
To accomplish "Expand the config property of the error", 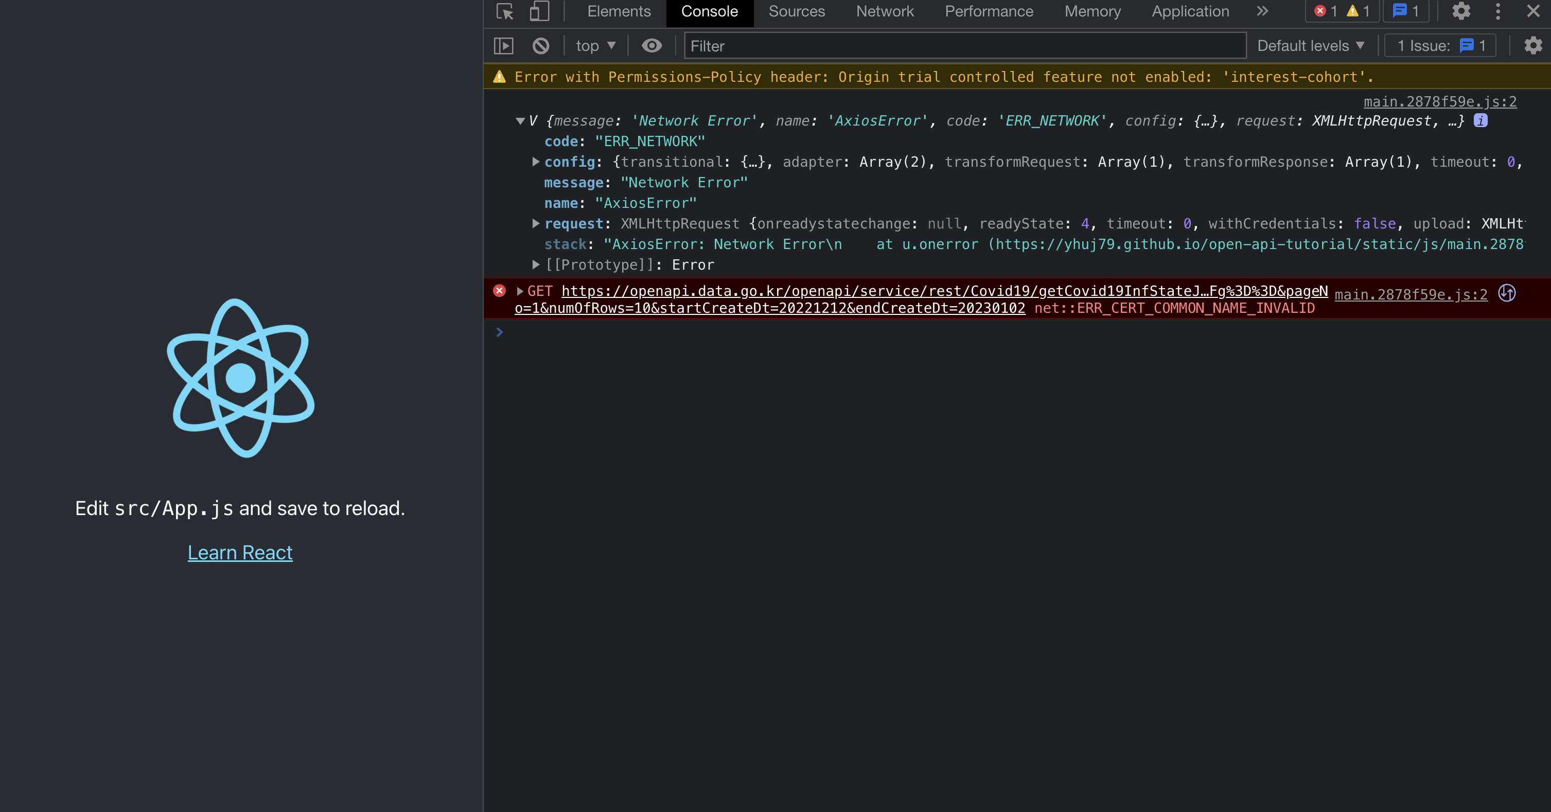I will click(535, 162).
